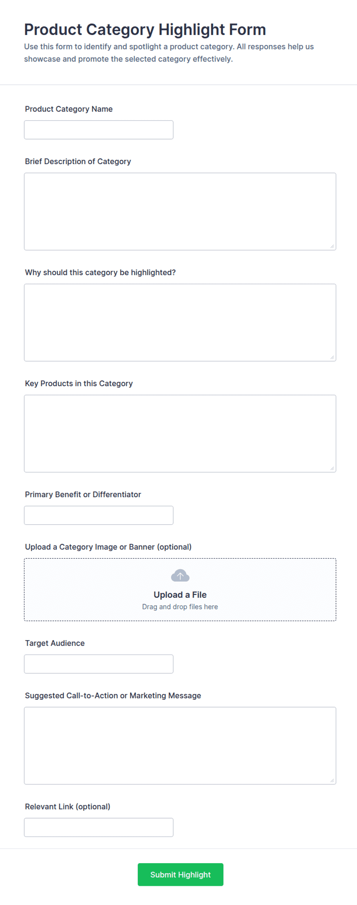Click the resize grip on 'Why highlighted' textarea

pos(332,357)
